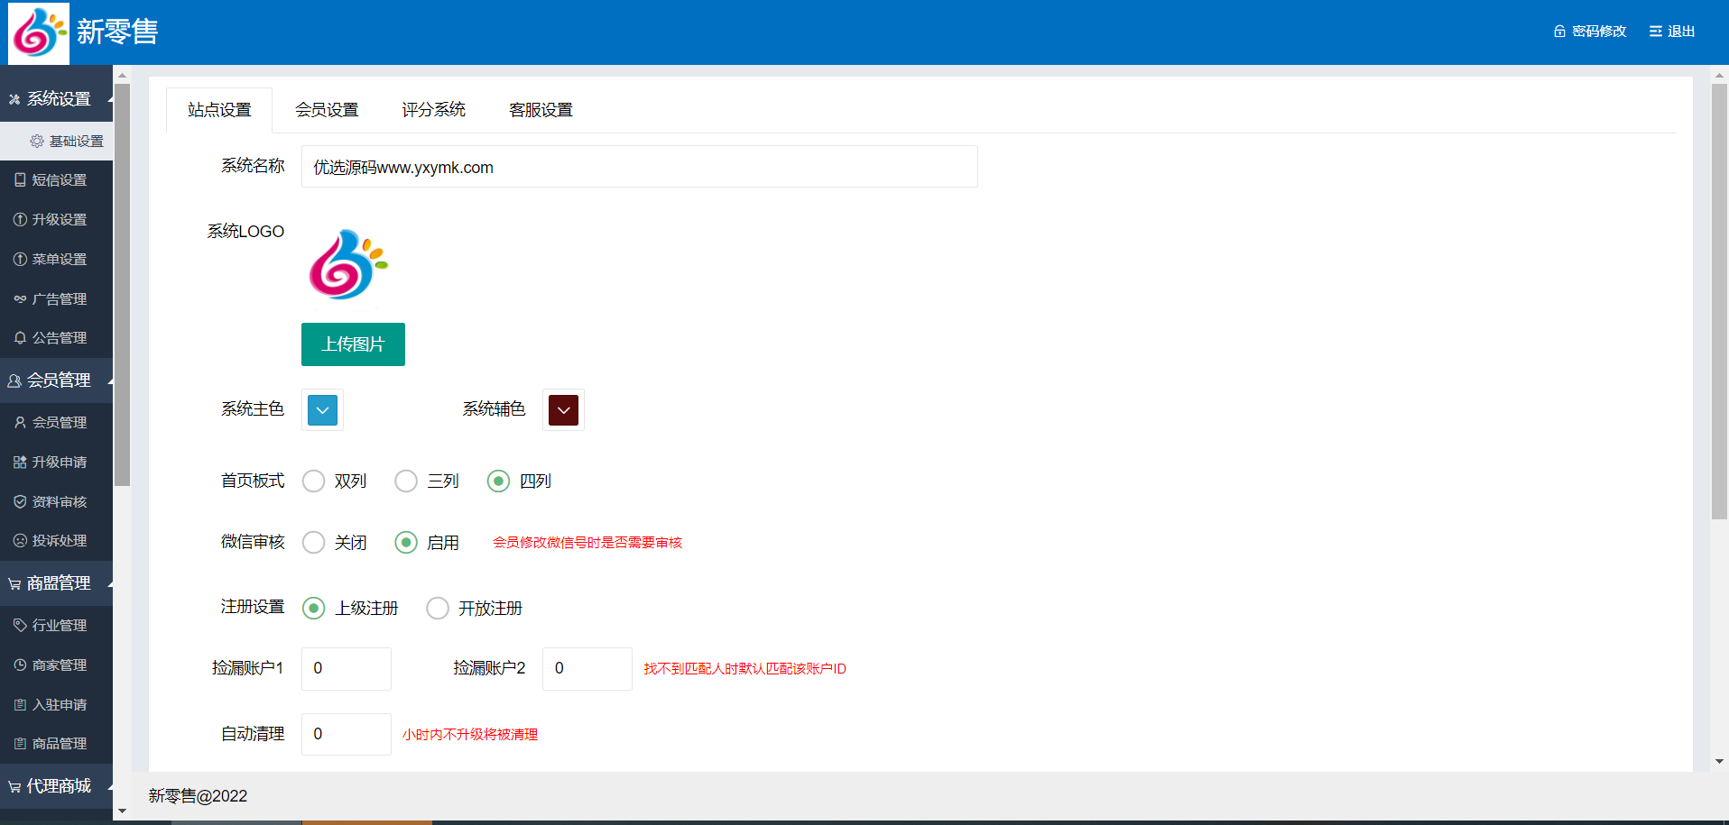Click the grid icon next to 升级申请

[20, 463]
